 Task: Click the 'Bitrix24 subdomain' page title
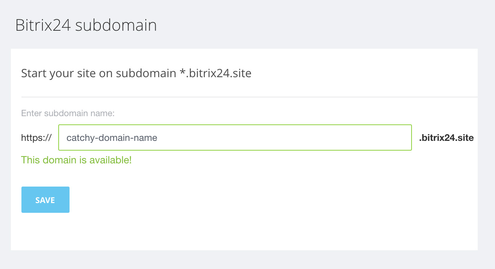(86, 25)
